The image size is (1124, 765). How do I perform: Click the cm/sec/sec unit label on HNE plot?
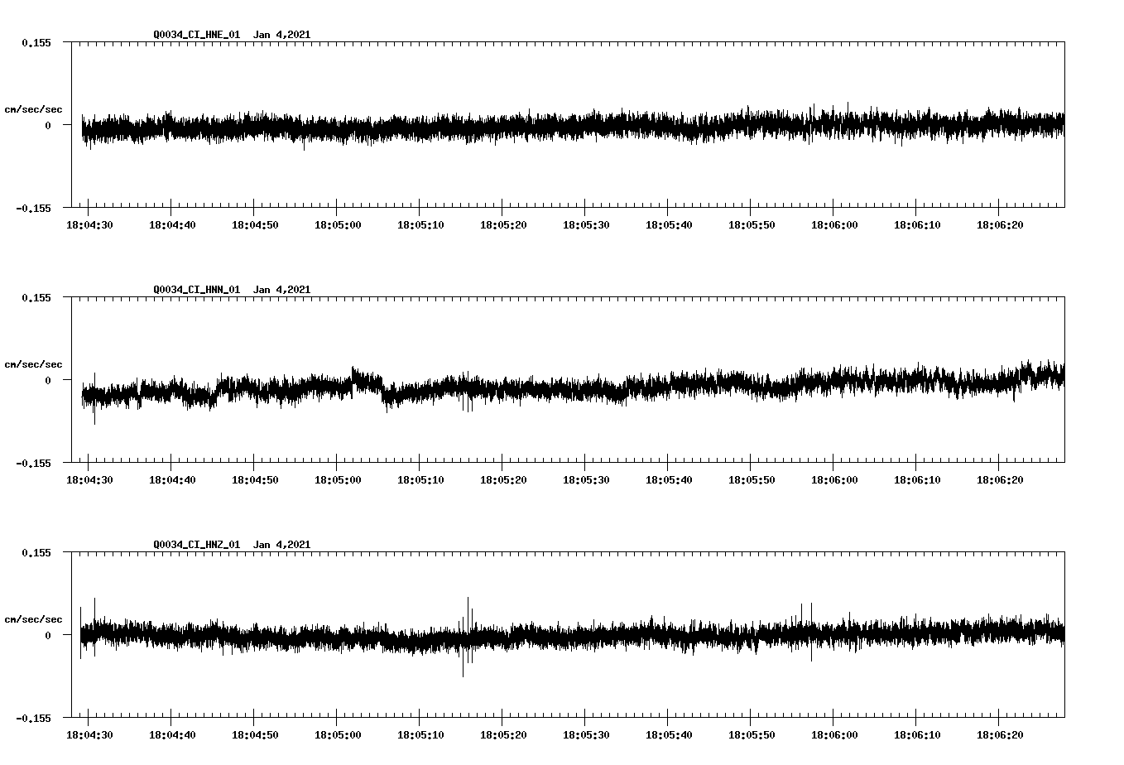point(34,108)
